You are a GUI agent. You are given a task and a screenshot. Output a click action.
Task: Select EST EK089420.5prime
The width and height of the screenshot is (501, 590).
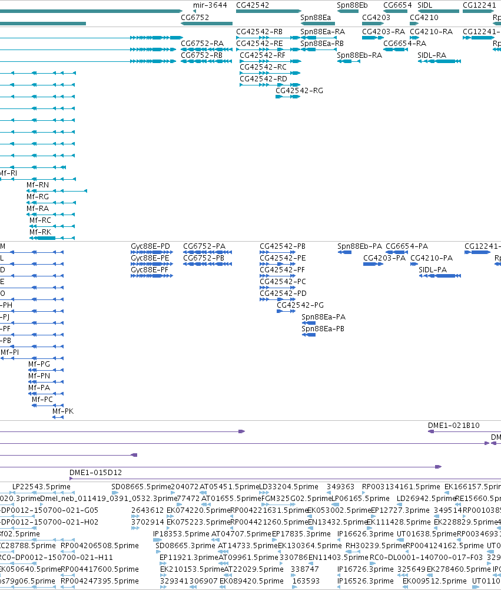point(251,581)
